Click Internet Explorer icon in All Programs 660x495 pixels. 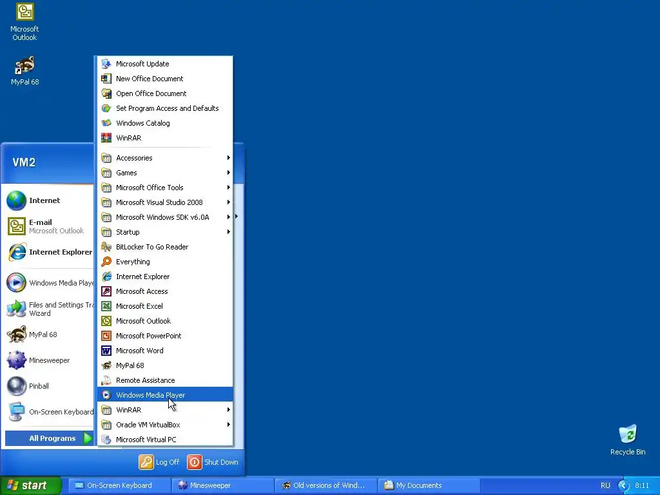point(106,277)
